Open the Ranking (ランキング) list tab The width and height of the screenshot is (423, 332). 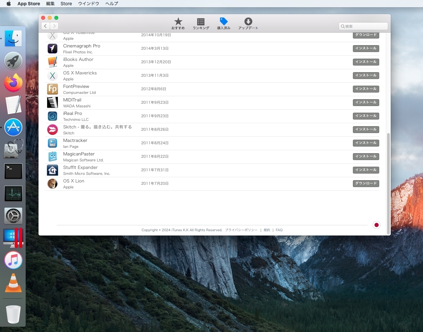[x=201, y=23]
